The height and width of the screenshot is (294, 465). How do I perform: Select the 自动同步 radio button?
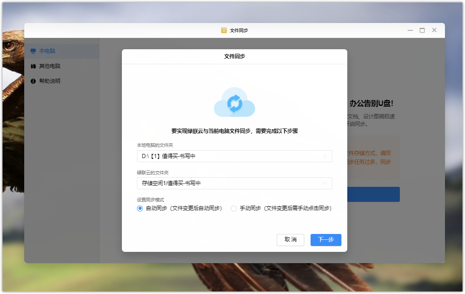pyautogui.click(x=140, y=209)
